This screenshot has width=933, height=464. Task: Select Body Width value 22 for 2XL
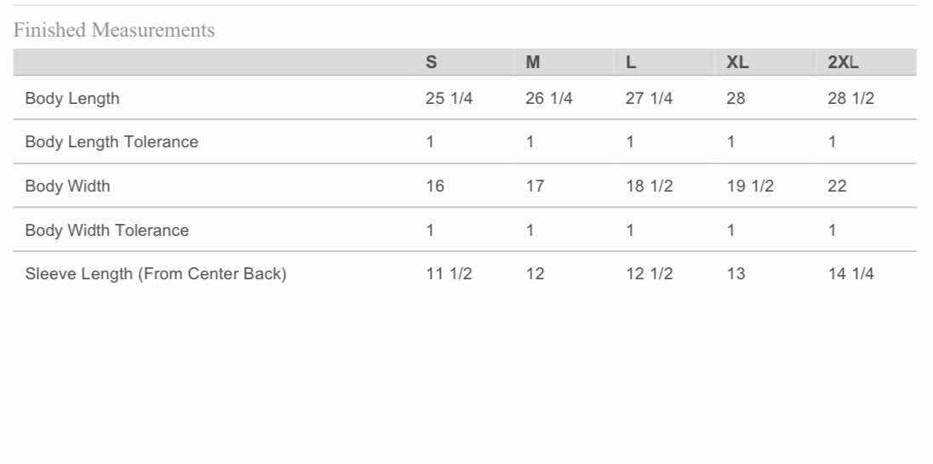837,186
